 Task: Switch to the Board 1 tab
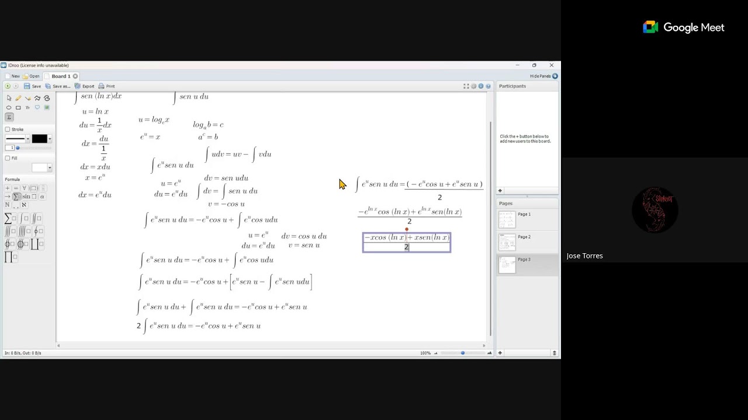coord(61,76)
